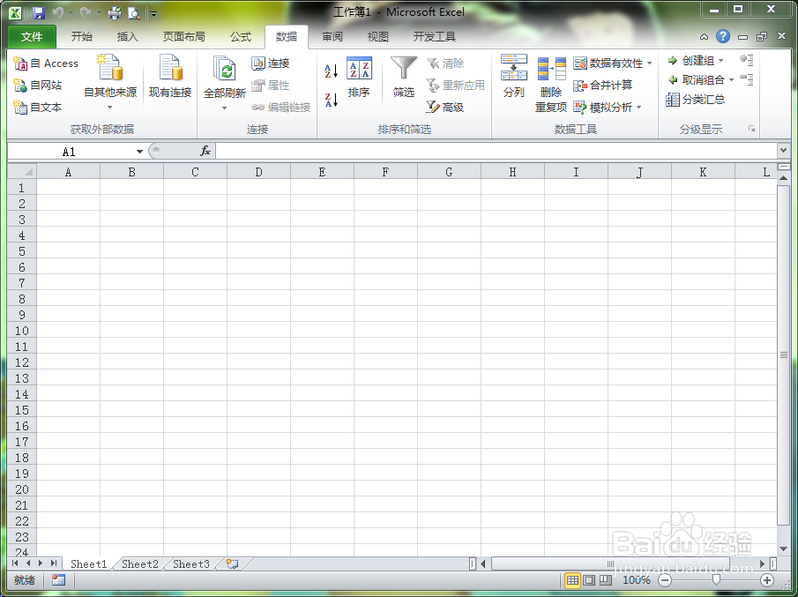The image size is (798, 597).
Task: Go to last sheet navigation arrow
Action: pyautogui.click(x=54, y=563)
